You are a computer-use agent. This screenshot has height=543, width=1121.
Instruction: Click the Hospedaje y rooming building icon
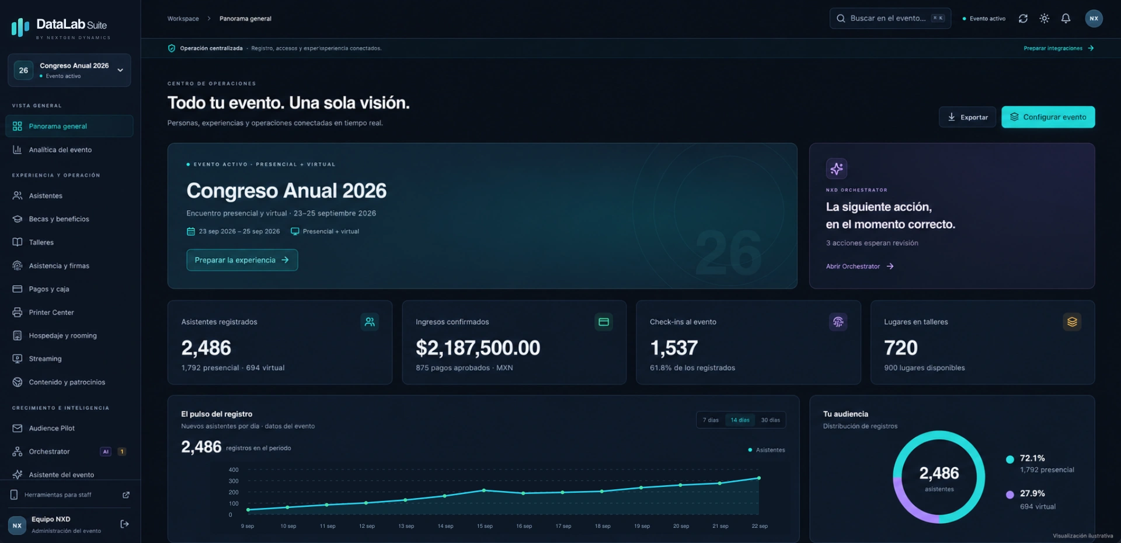(18, 336)
